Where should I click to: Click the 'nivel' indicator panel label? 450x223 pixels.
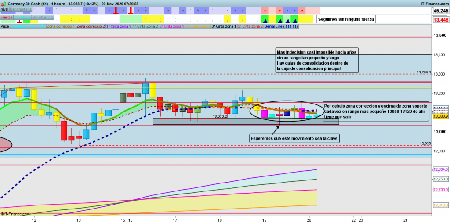click(5, 9)
